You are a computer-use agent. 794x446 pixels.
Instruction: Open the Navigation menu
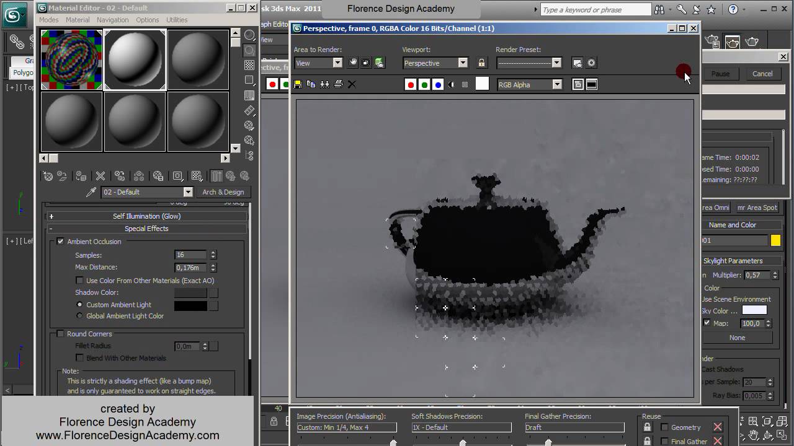[112, 20]
